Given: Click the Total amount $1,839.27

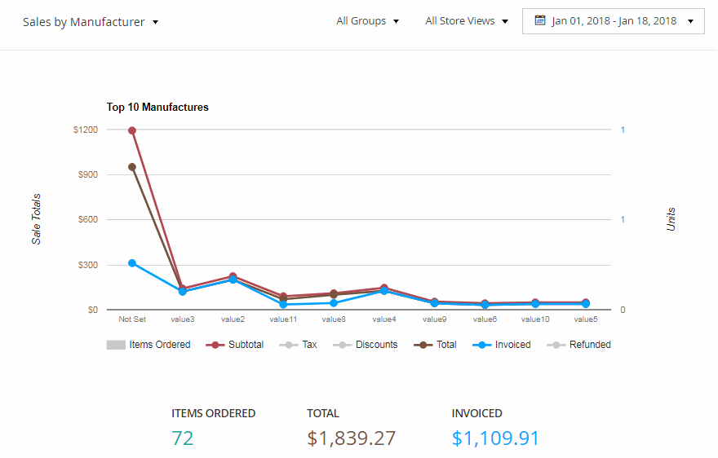Looking at the screenshot, I should tap(352, 438).
